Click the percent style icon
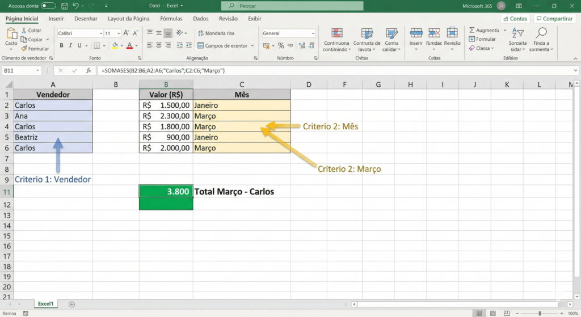The width and height of the screenshot is (581, 317). 281,45
